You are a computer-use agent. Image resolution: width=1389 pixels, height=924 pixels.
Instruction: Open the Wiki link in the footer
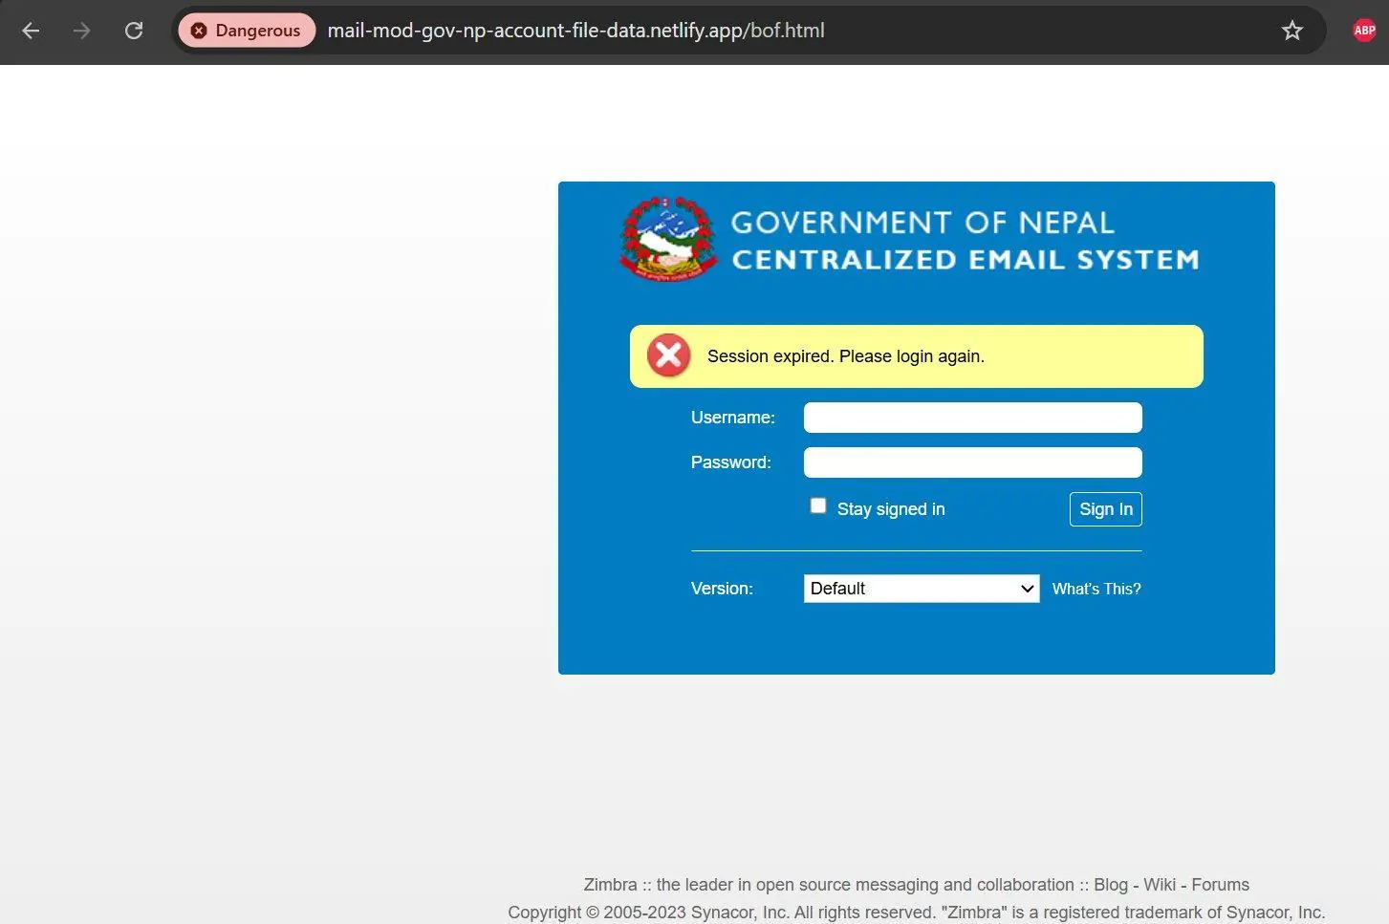1159,885
